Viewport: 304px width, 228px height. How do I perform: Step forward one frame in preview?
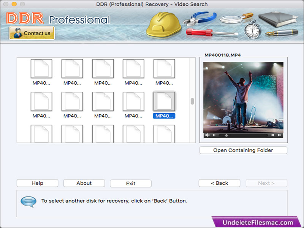click(x=280, y=135)
